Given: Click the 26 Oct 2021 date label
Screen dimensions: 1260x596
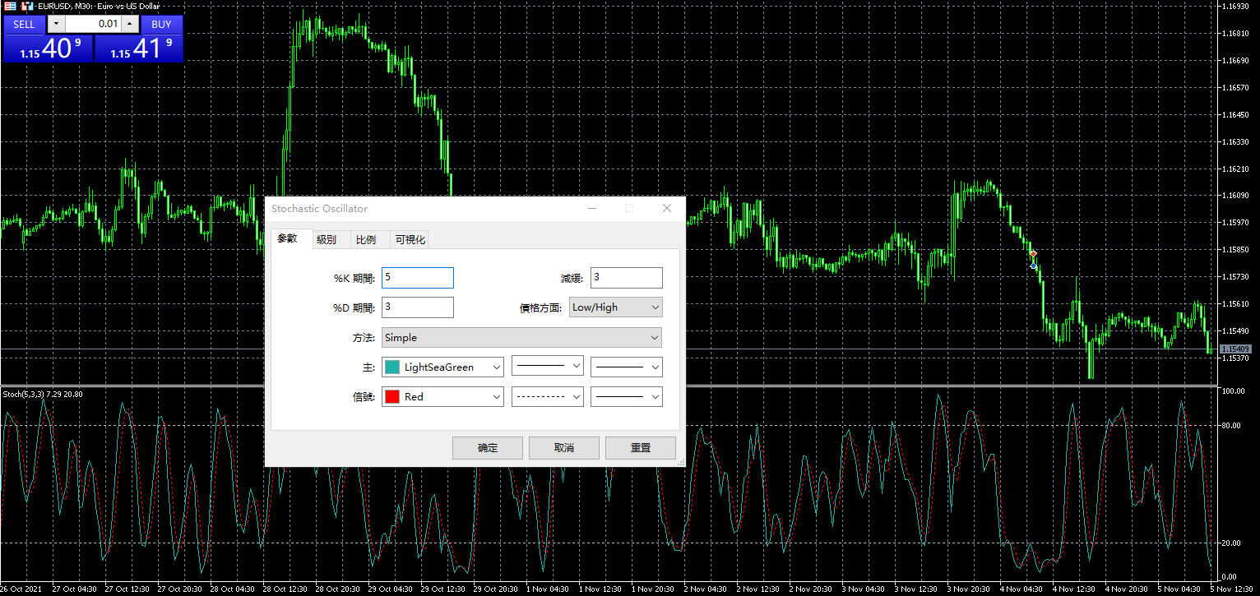Looking at the screenshot, I should [21, 589].
